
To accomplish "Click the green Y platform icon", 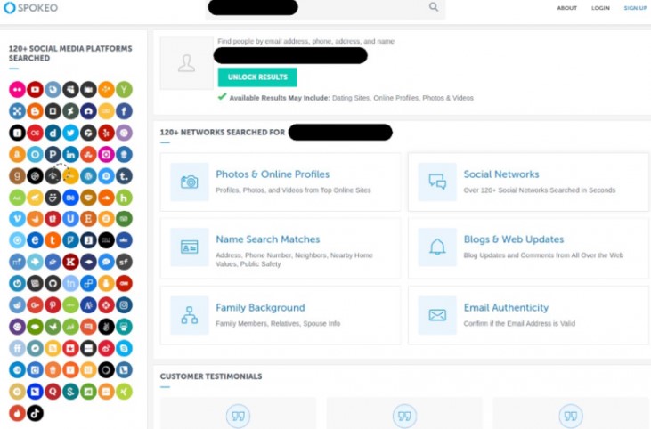I will coord(124,90).
